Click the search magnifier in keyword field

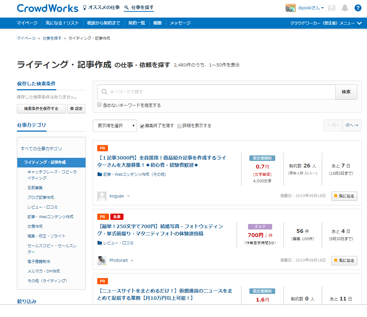[105, 92]
